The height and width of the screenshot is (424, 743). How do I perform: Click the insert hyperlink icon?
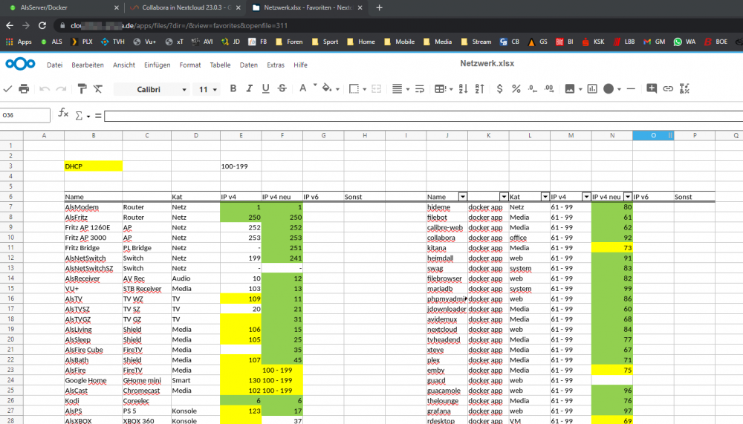point(668,88)
